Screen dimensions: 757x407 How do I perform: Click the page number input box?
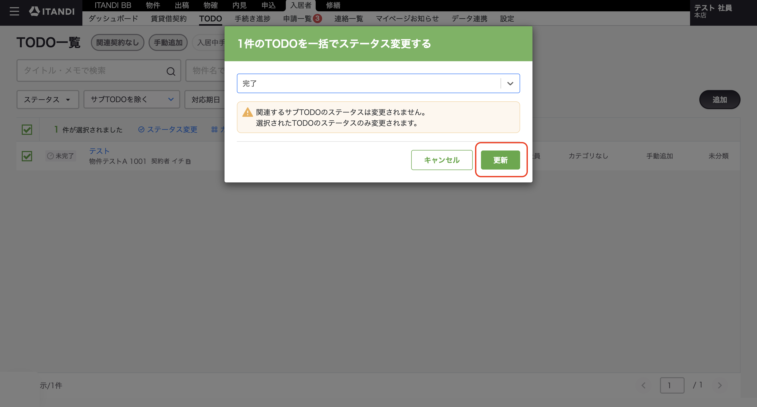click(672, 385)
